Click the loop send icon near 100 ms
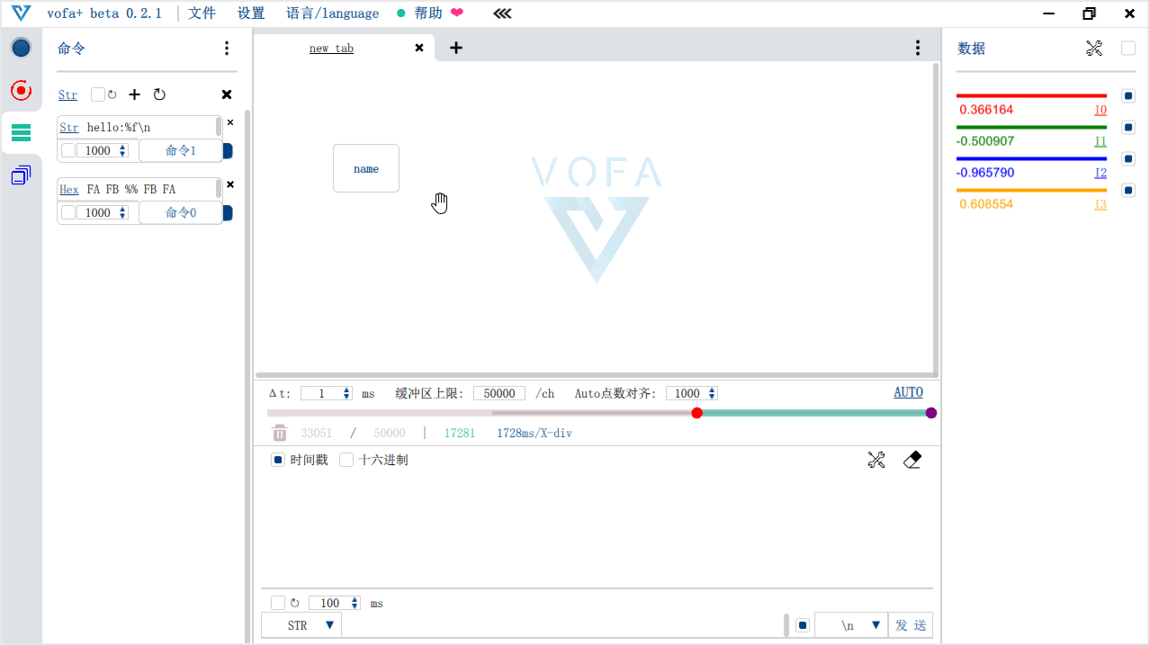This screenshot has width=1149, height=645. tap(294, 603)
